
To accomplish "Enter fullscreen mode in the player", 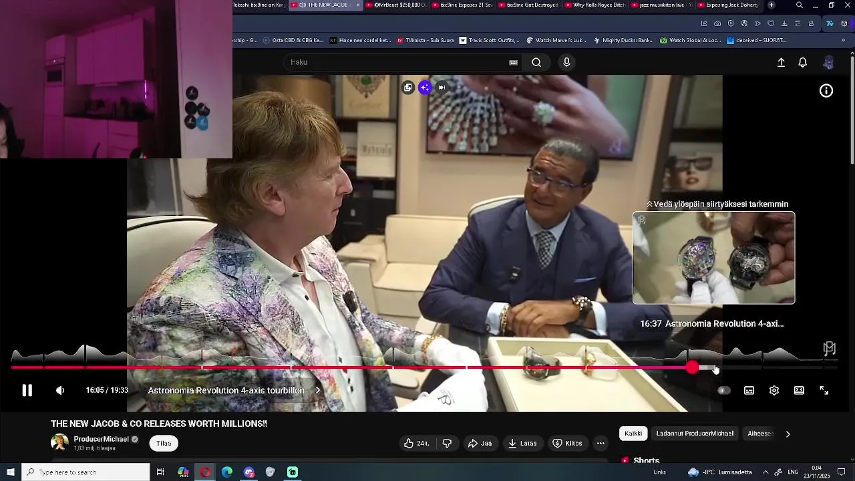I will [x=824, y=391].
